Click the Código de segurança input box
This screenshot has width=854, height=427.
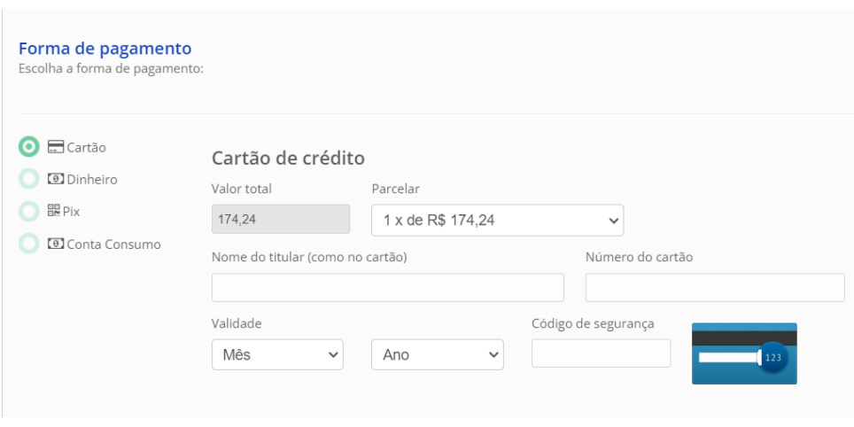point(601,353)
